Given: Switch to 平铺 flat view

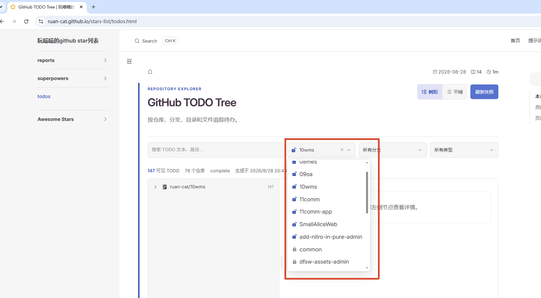Looking at the screenshot, I should 455,92.
